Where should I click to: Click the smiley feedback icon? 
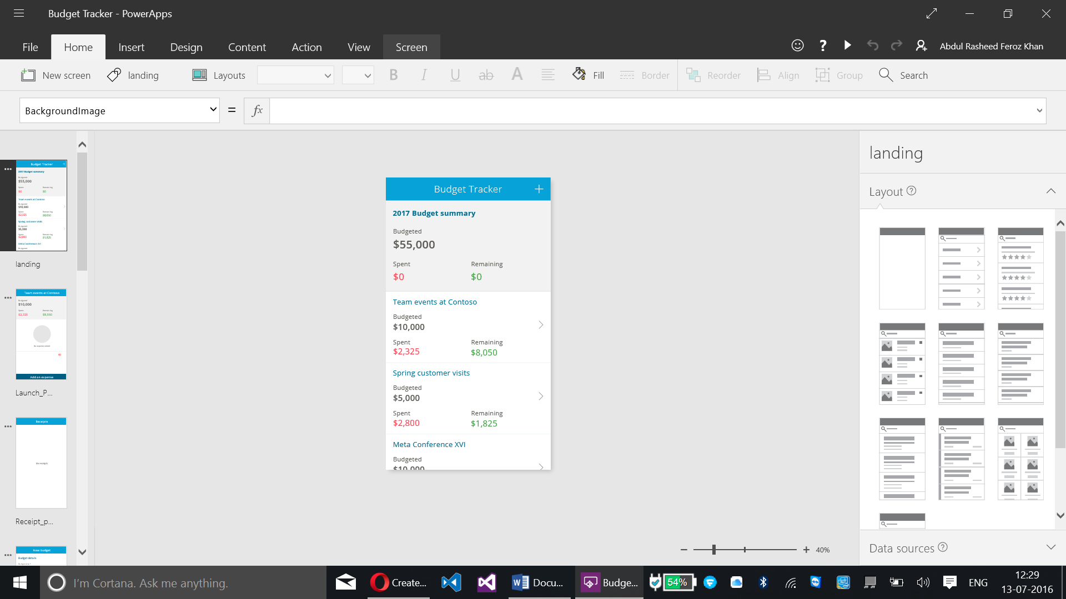[x=797, y=45]
